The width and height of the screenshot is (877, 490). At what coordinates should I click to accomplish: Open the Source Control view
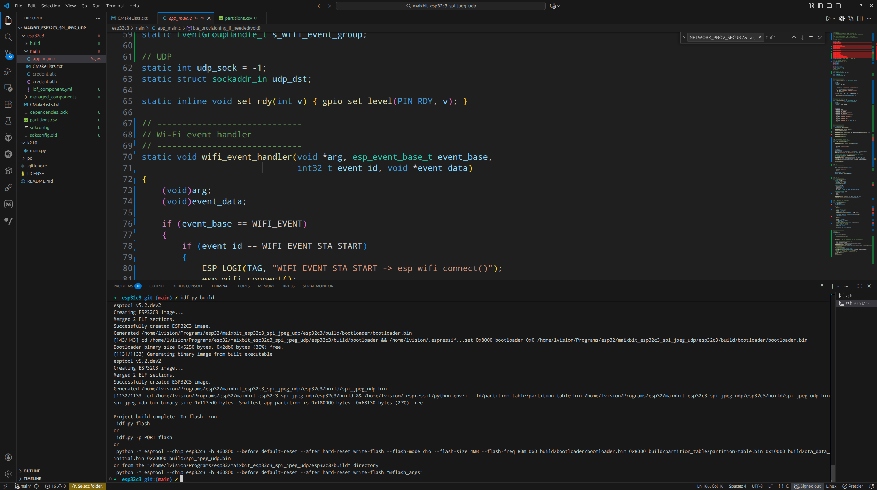click(8, 54)
